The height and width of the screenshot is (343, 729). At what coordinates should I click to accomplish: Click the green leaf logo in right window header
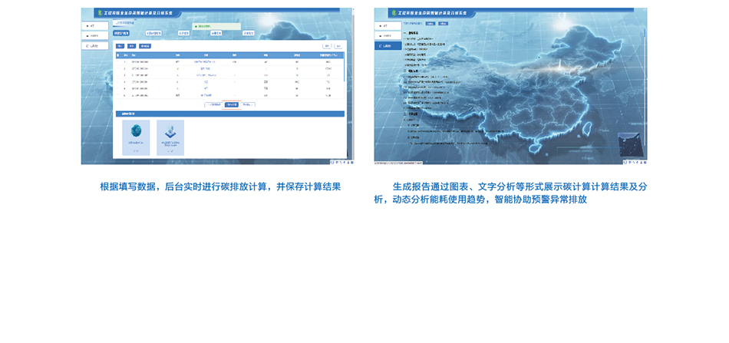[x=393, y=14]
